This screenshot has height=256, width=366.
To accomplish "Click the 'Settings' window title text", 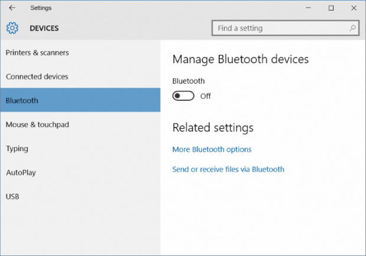I will (41, 8).
